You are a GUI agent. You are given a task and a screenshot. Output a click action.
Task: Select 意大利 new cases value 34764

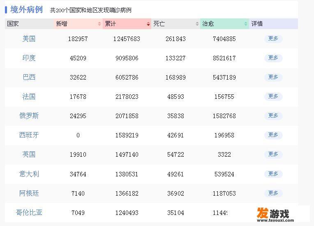click(78, 174)
